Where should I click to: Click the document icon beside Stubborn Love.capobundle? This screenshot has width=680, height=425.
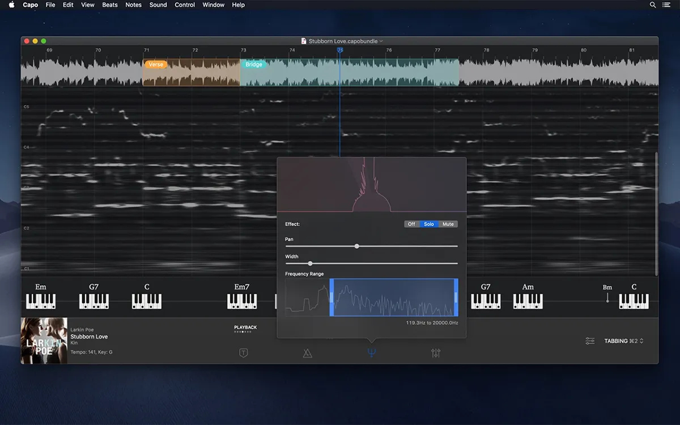[303, 41]
